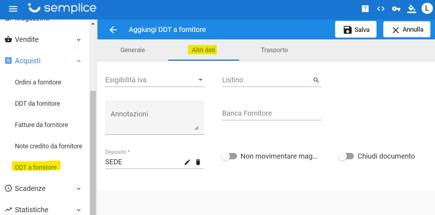Click the sidebar scrollbar up arrow
This screenshot has height=215, width=435.
pyautogui.click(x=93, y=24)
